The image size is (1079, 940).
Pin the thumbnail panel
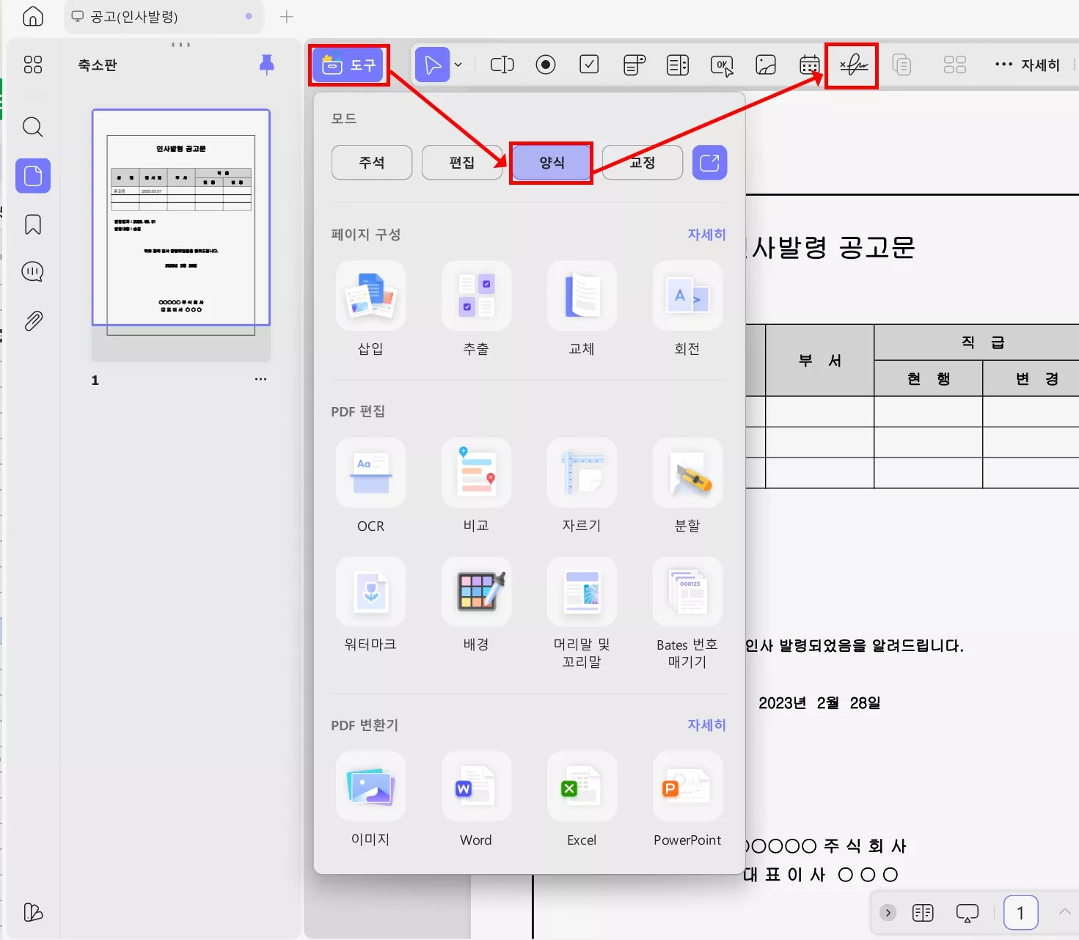pos(266,65)
